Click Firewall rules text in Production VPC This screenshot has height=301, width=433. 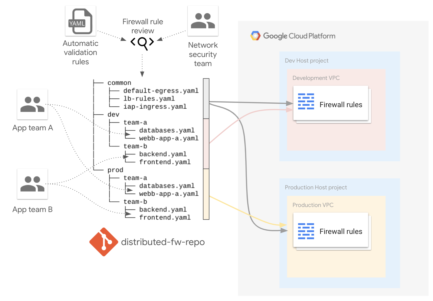(341, 231)
